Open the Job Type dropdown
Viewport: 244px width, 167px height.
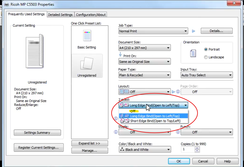click(153, 31)
